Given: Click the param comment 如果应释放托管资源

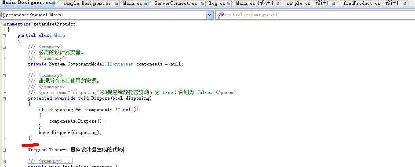Looking at the screenshot, I should click(x=126, y=92).
